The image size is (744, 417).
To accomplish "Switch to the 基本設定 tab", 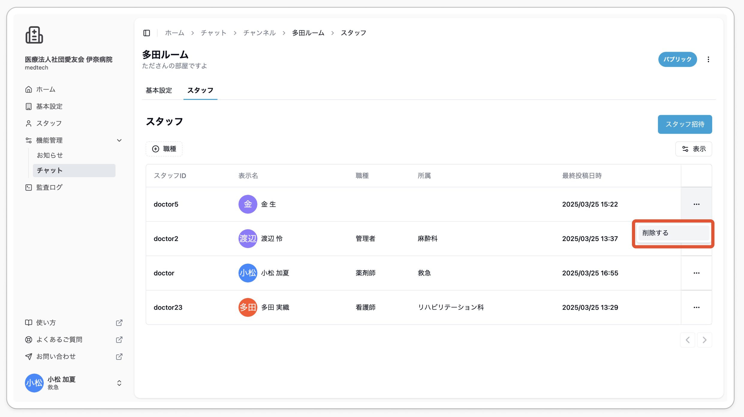I will click(159, 90).
